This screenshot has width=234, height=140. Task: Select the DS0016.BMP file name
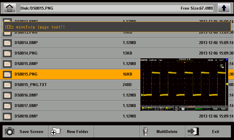click(x=26, y=95)
